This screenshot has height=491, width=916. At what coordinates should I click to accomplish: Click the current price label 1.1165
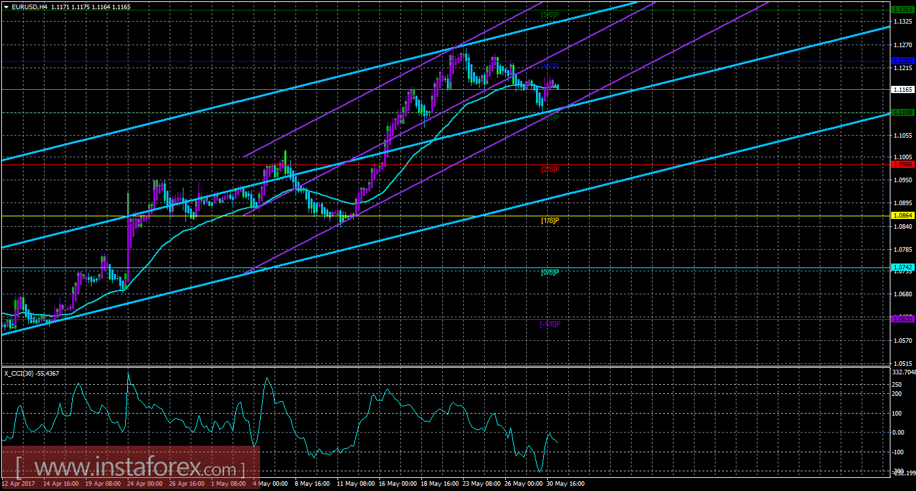(902, 89)
